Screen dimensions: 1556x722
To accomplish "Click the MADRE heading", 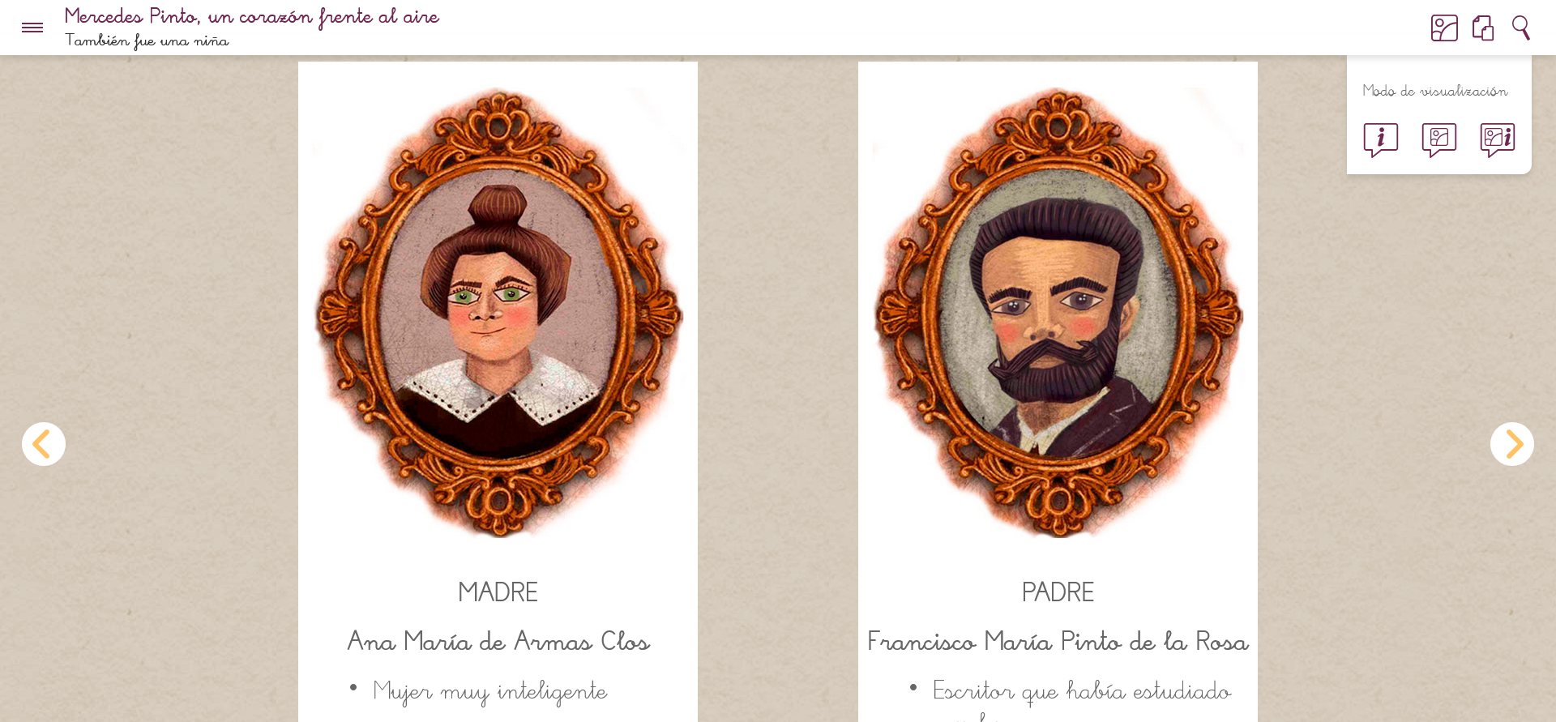I will (498, 592).
